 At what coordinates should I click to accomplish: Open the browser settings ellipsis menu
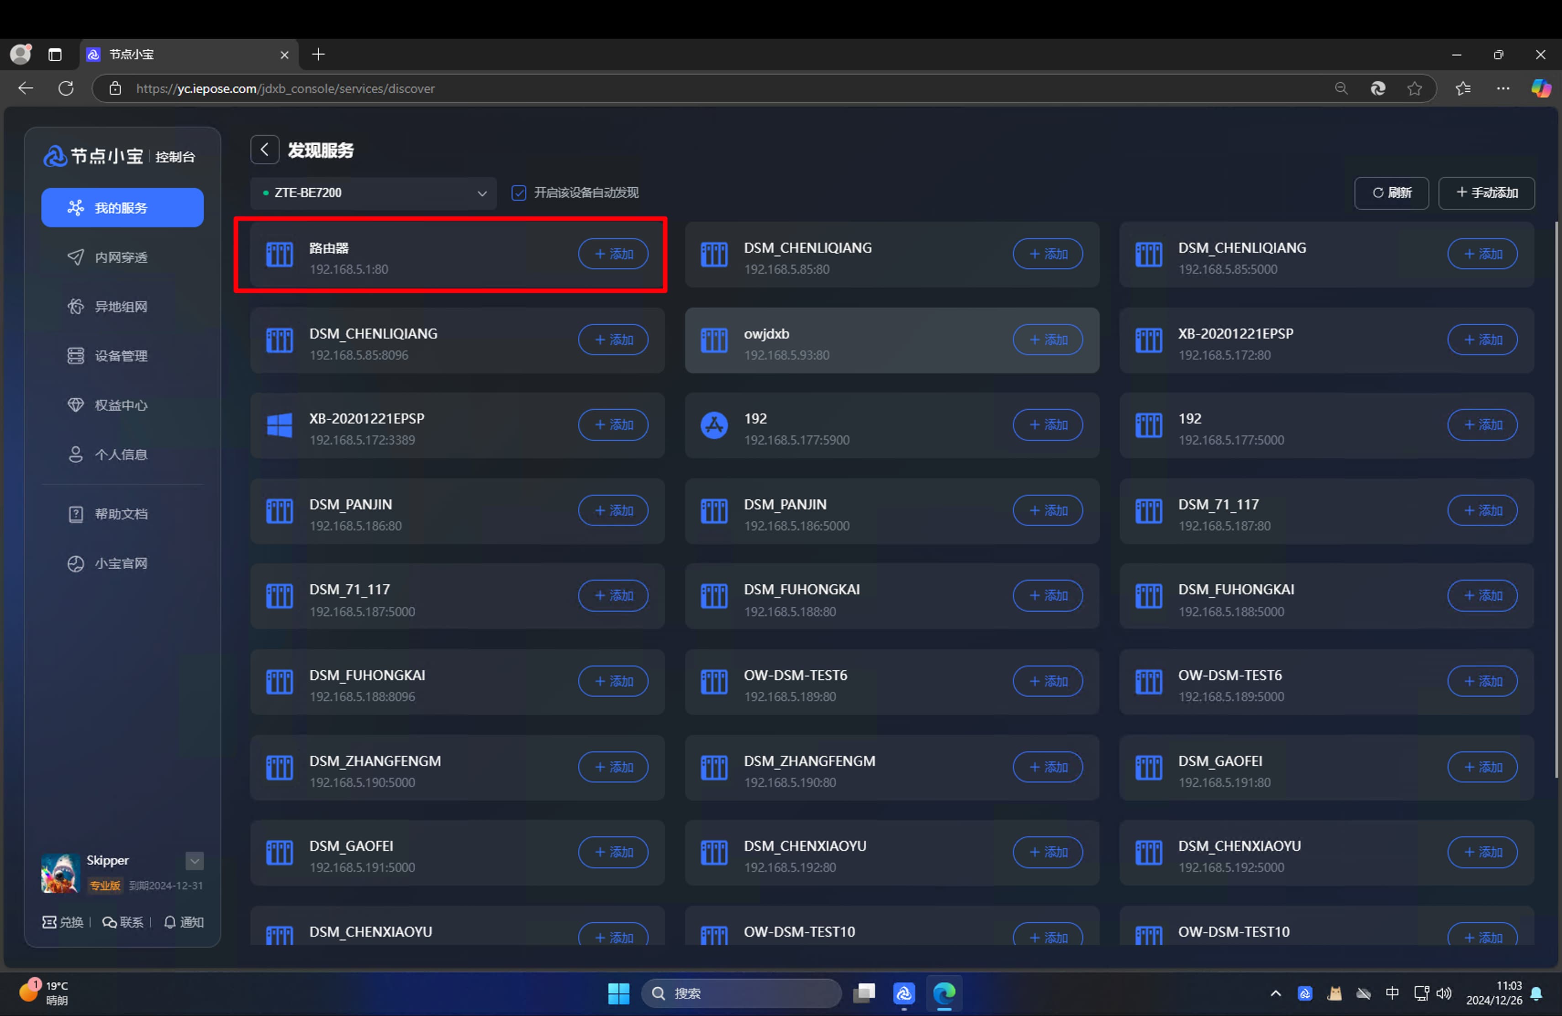pyautogui.click(x=1503, y=89)
